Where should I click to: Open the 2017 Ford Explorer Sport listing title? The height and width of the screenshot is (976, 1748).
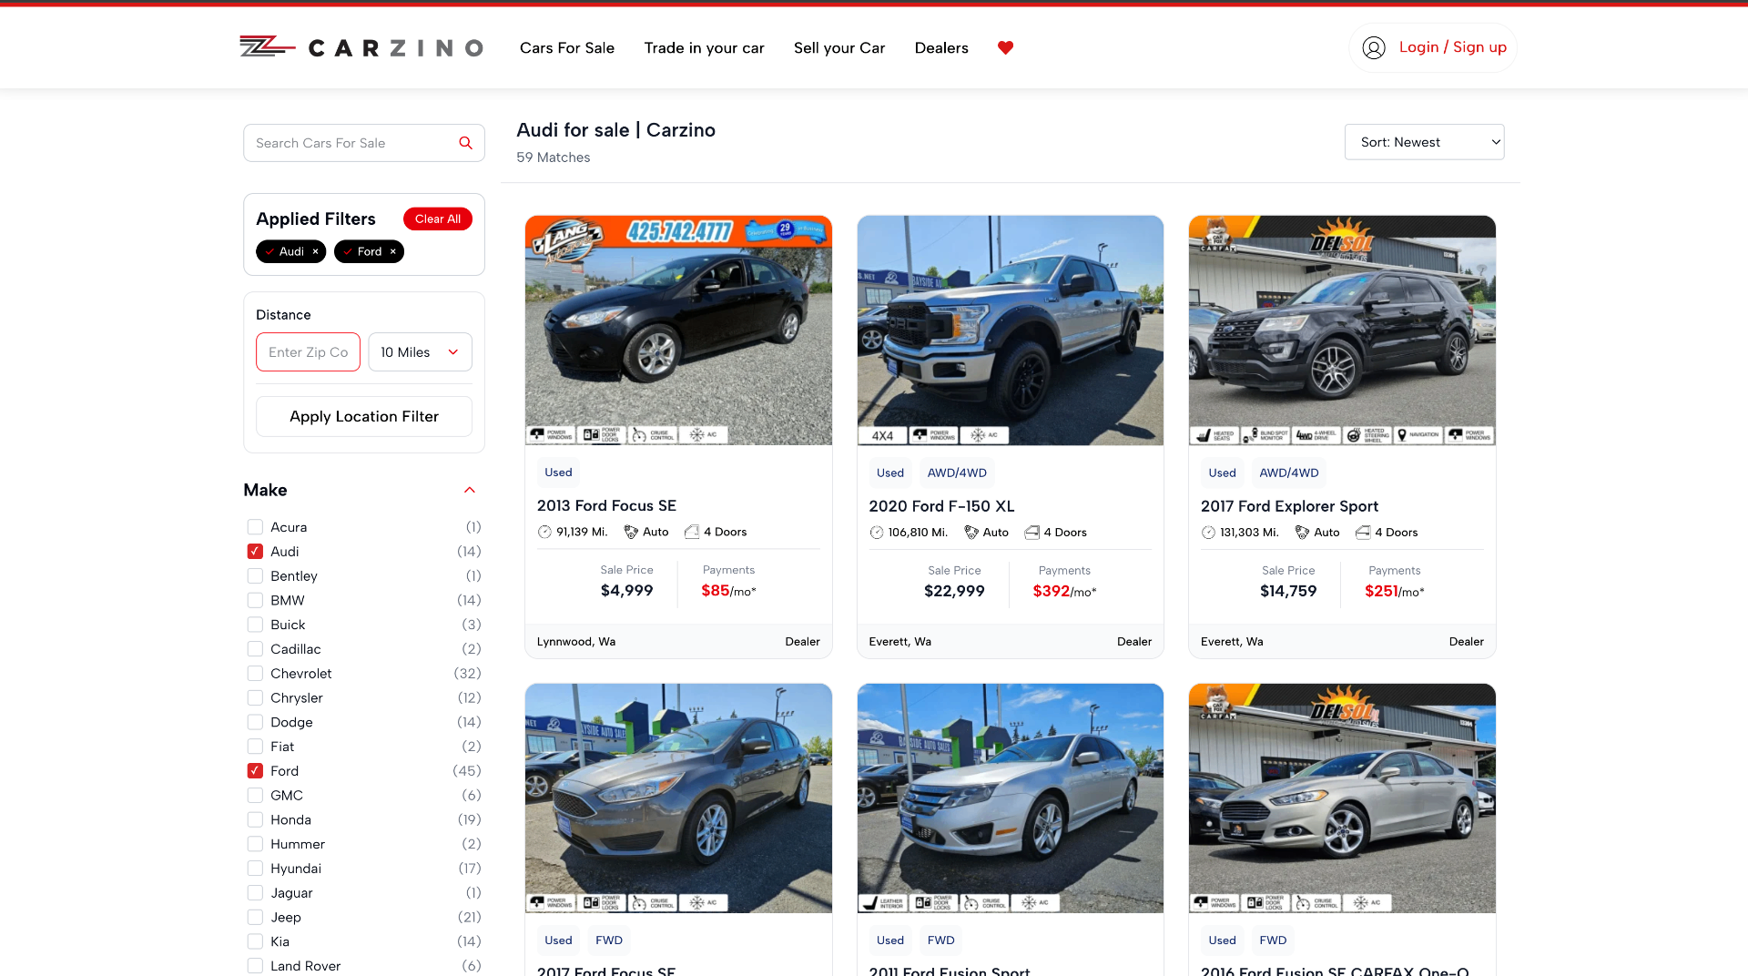[1289, 506]
